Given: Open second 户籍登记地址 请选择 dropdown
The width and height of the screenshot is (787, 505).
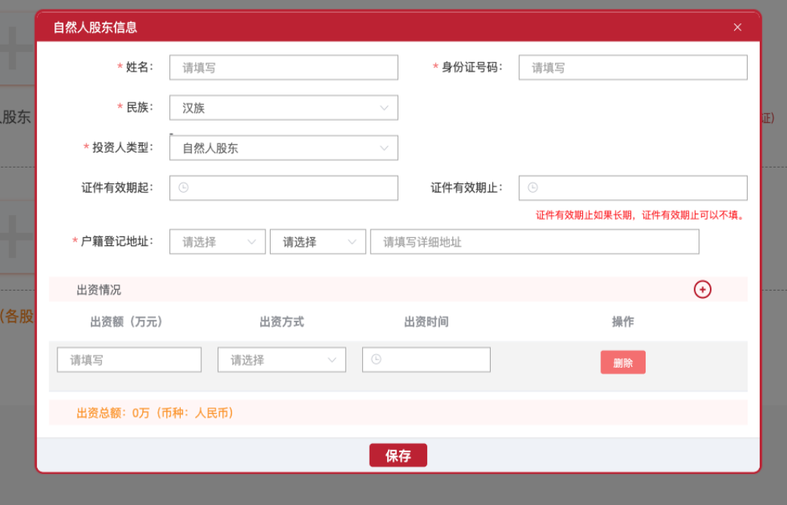Looking at the screenshot, I should coord(318,242).
